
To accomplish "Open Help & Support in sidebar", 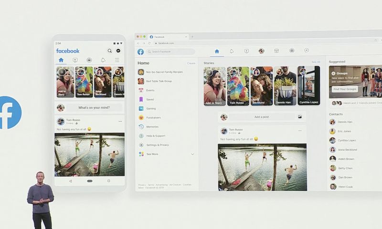I will coord(152,136).
